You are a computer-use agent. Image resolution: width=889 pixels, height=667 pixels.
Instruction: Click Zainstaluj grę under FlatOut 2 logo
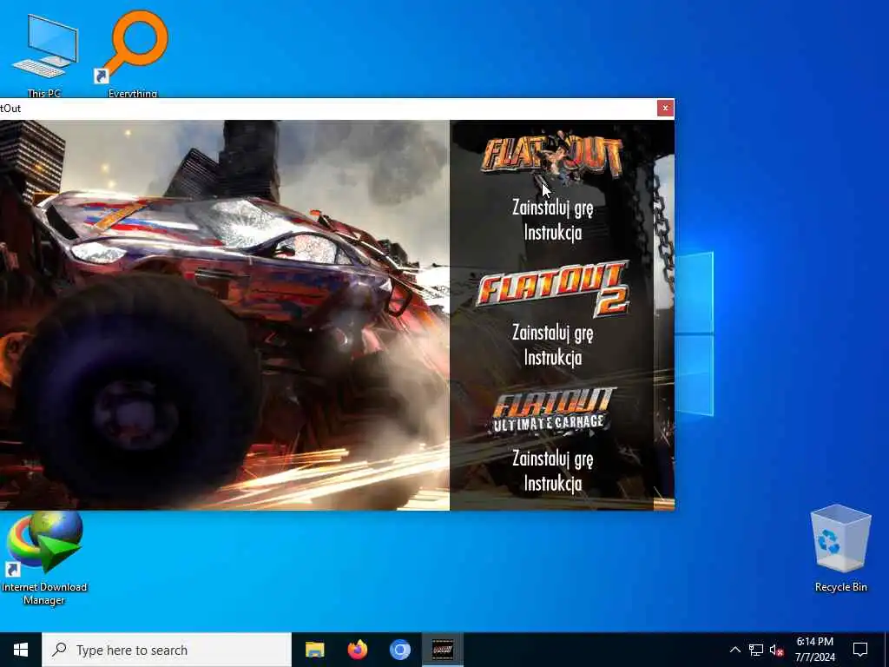click(x=553, y=333)
